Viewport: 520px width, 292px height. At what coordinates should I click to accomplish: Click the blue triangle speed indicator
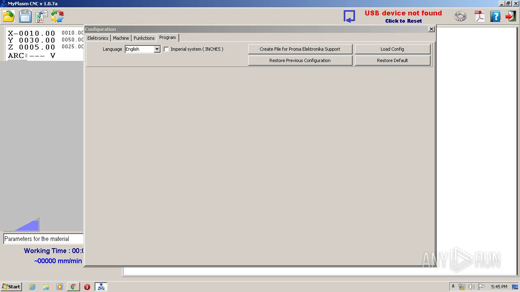click(27, 225)
